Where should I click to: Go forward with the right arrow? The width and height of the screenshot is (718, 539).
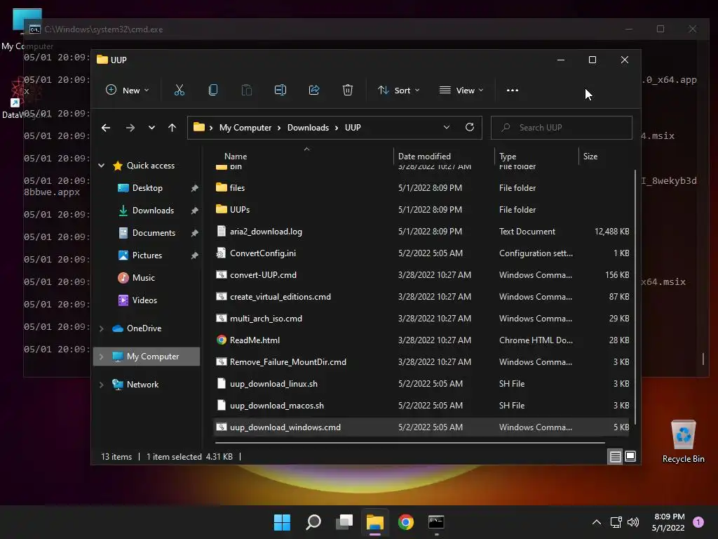point(130,128)
